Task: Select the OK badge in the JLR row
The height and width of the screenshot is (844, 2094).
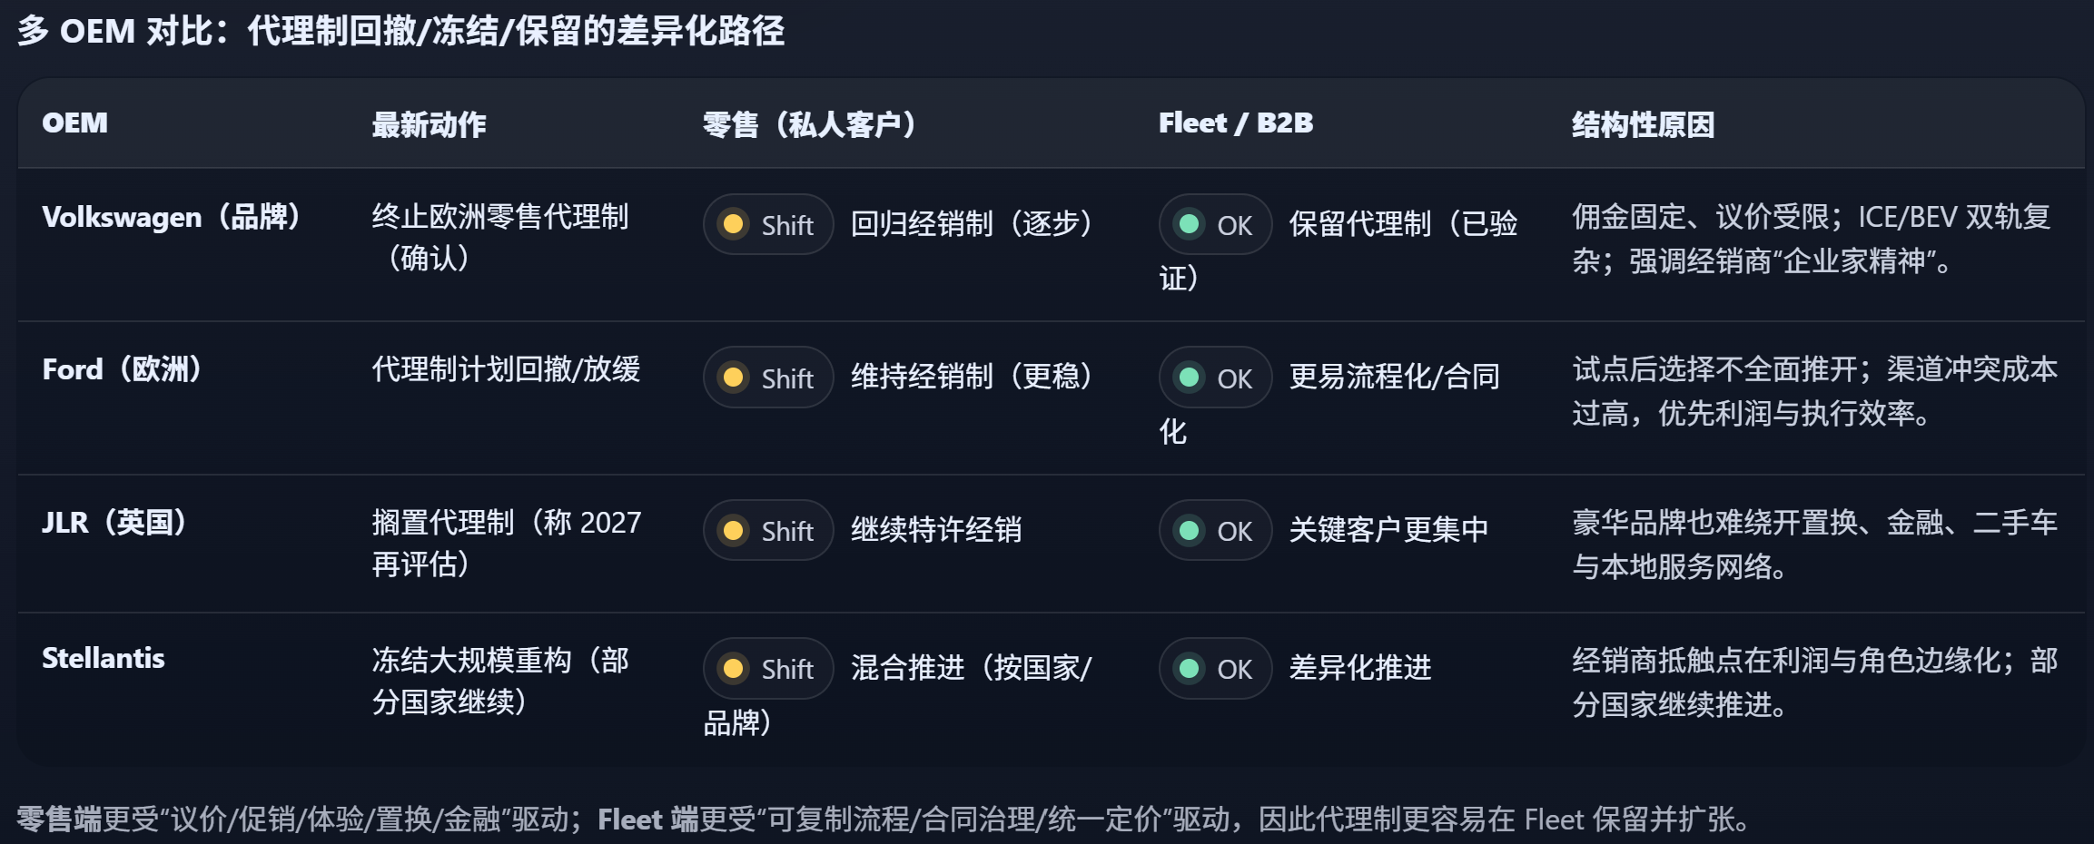Action: click(1214, 530)
